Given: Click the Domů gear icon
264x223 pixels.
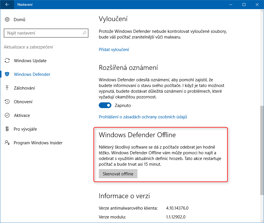Looking at the screenshot, I should pos(7,19).
